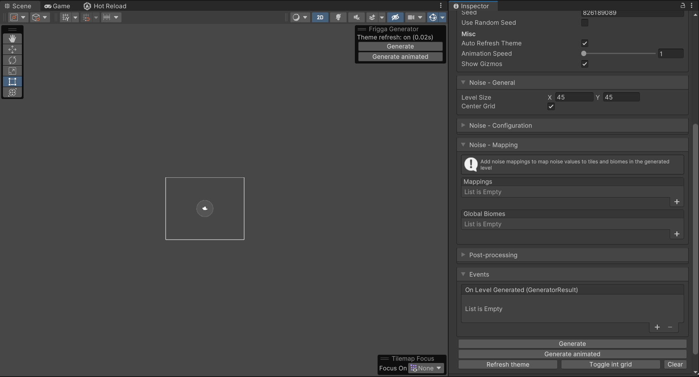Expand the Post-processing section
Viewport: 699px width, 377px height.
(463, 255)
